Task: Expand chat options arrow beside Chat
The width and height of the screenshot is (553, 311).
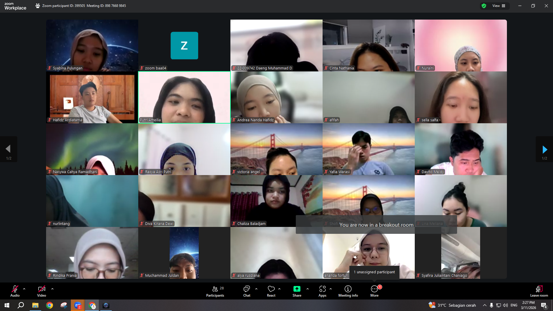Action: (256, 289)
